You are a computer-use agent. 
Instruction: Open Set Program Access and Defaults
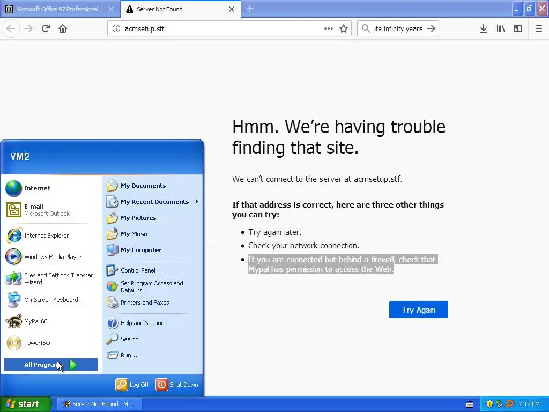tap(153, 286)
